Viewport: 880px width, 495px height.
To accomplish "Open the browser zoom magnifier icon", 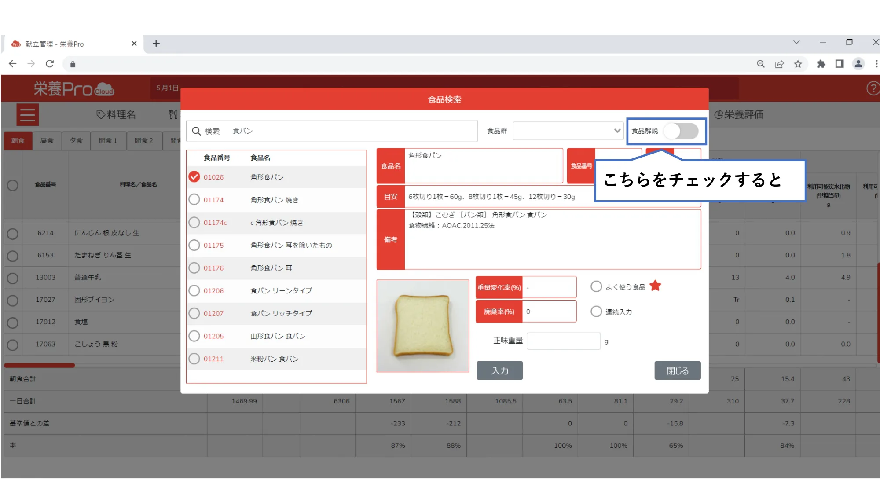I will [x=760, y=64].
